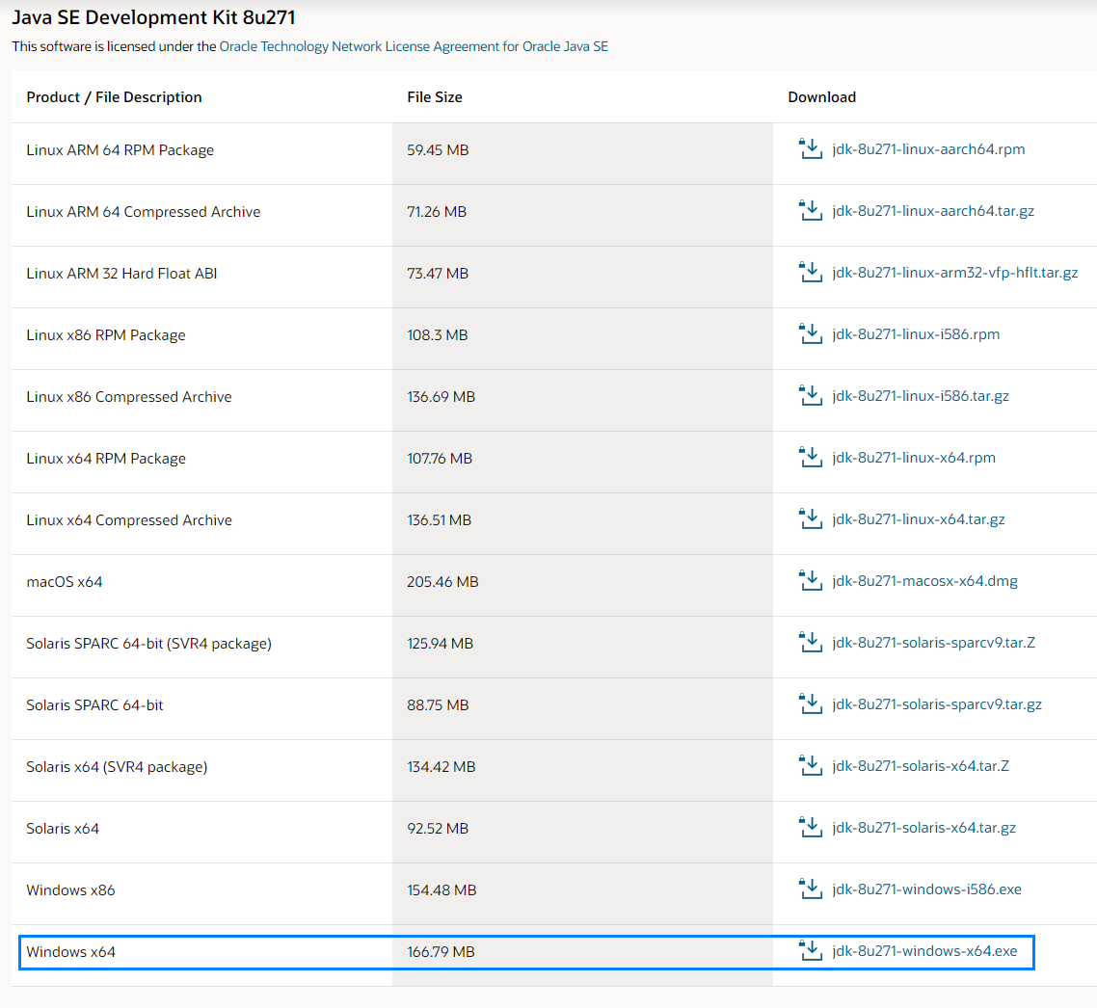Select 'Solaris x64 (SVR4 package)' text
The image size is (1097, 1008).
pyautogui.click(x=117, y=767)
